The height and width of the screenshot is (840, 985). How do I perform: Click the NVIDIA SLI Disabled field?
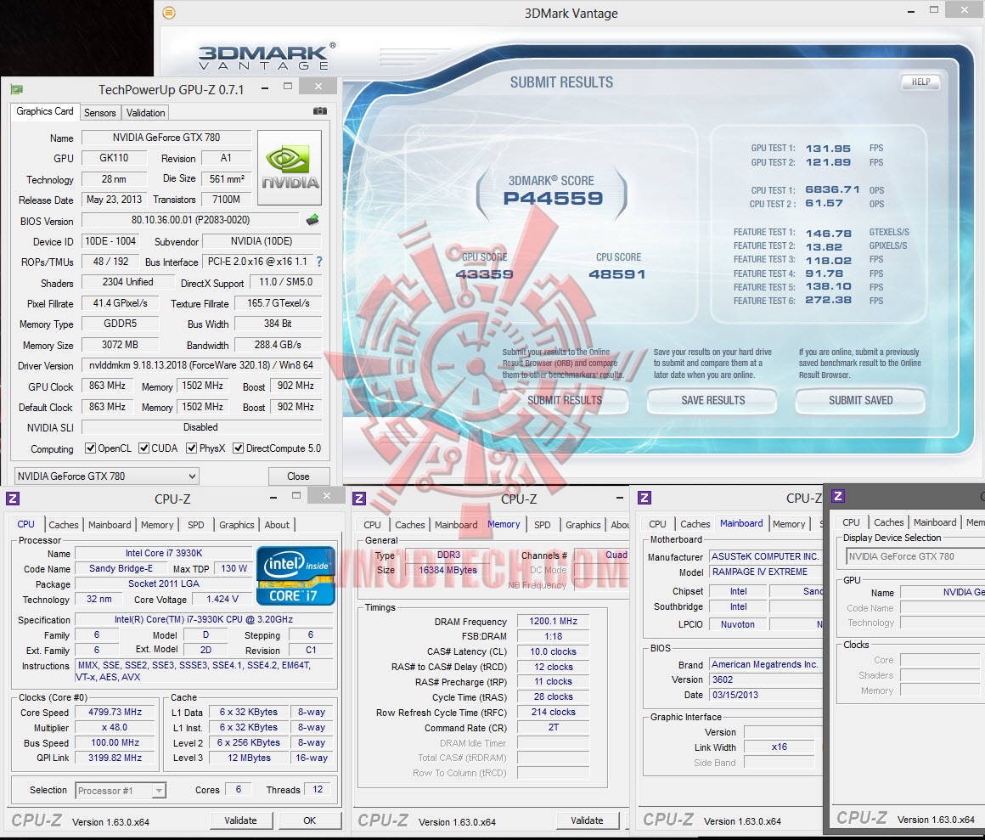tap(201, 427)
